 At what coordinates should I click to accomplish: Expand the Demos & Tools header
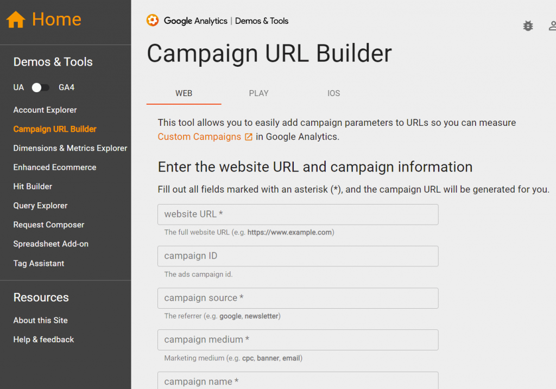click(52, 61)
